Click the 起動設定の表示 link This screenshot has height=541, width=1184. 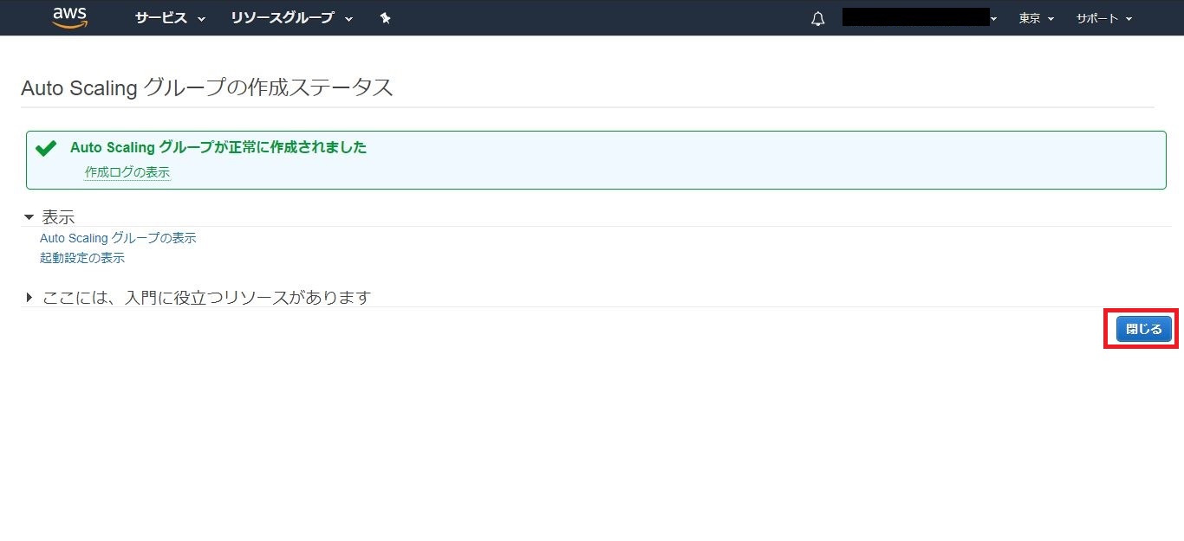click(x=82, y=258)
